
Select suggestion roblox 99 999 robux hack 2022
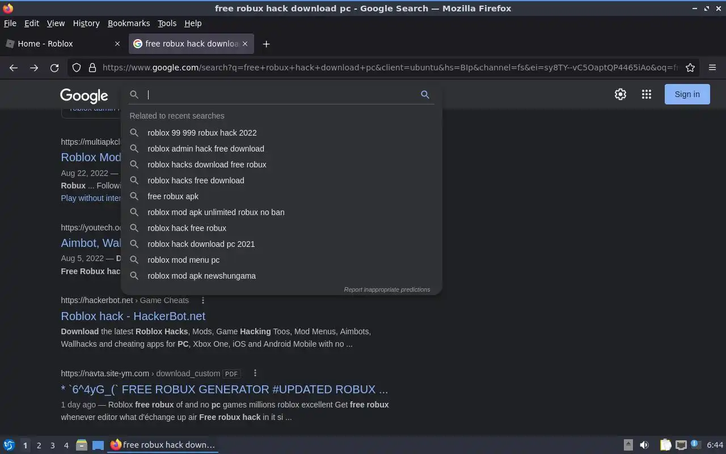(x=281, y=133)
